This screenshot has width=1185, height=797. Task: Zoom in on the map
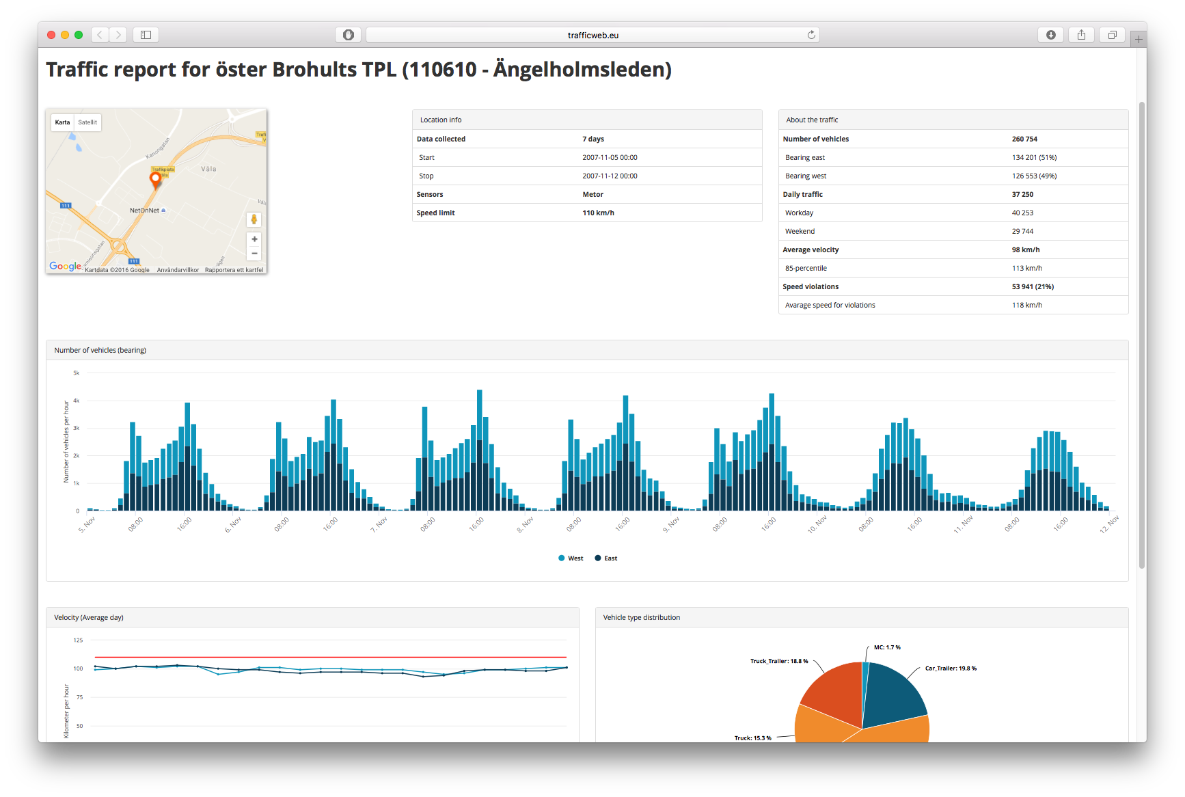coord(254,239)
